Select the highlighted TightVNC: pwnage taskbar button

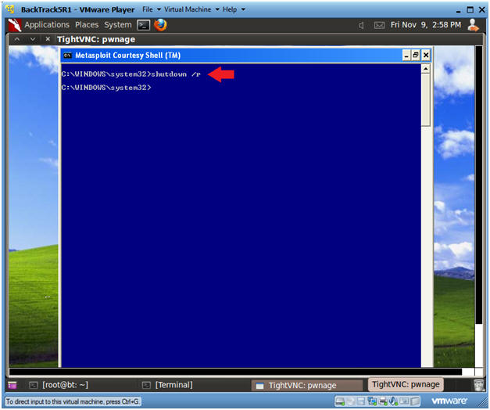click(406, 385)
